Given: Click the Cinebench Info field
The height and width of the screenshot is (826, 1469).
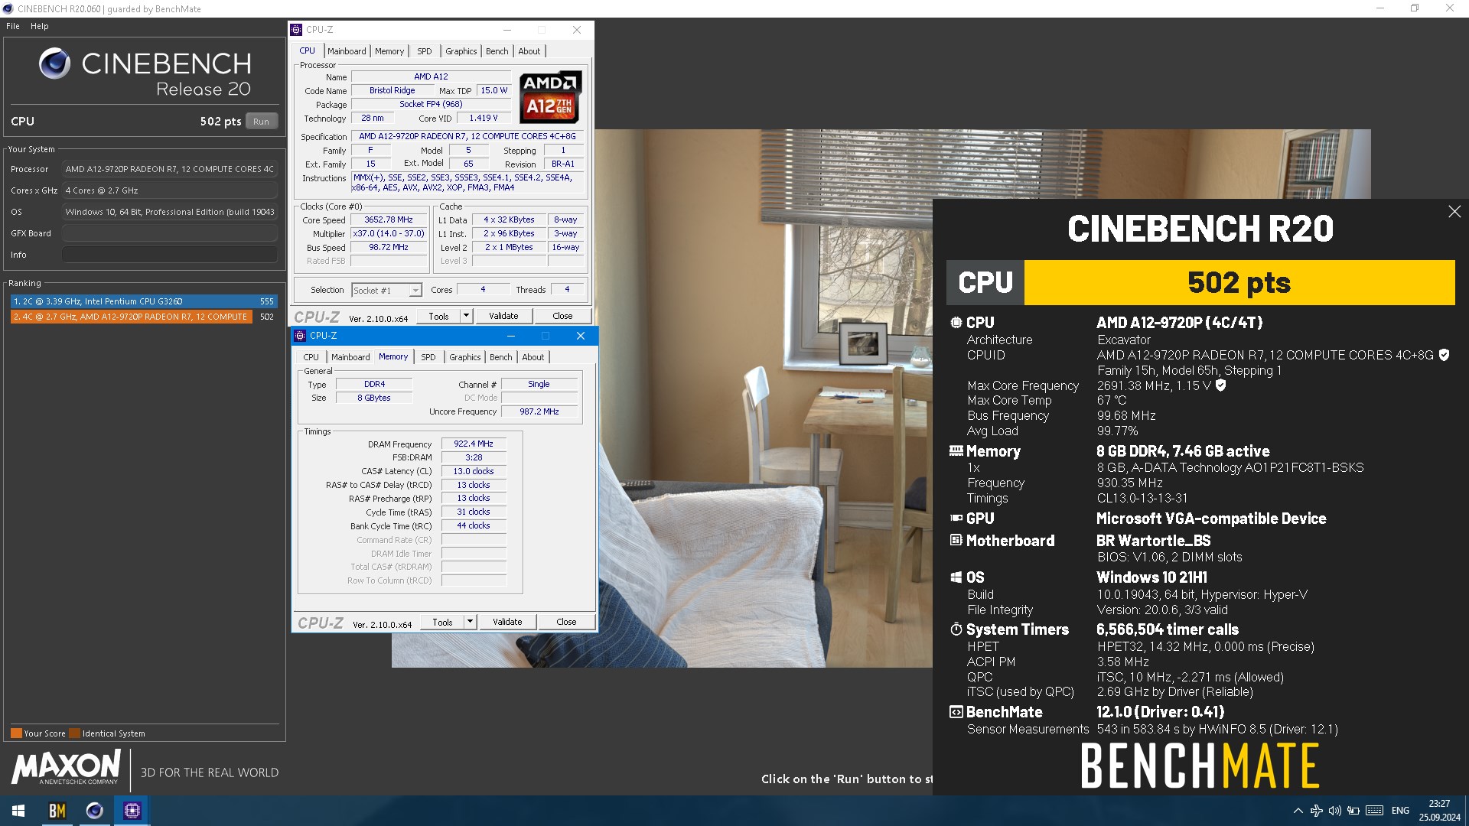Looking at the screenshot, I should pyautogui.click(x=170, y=255).
